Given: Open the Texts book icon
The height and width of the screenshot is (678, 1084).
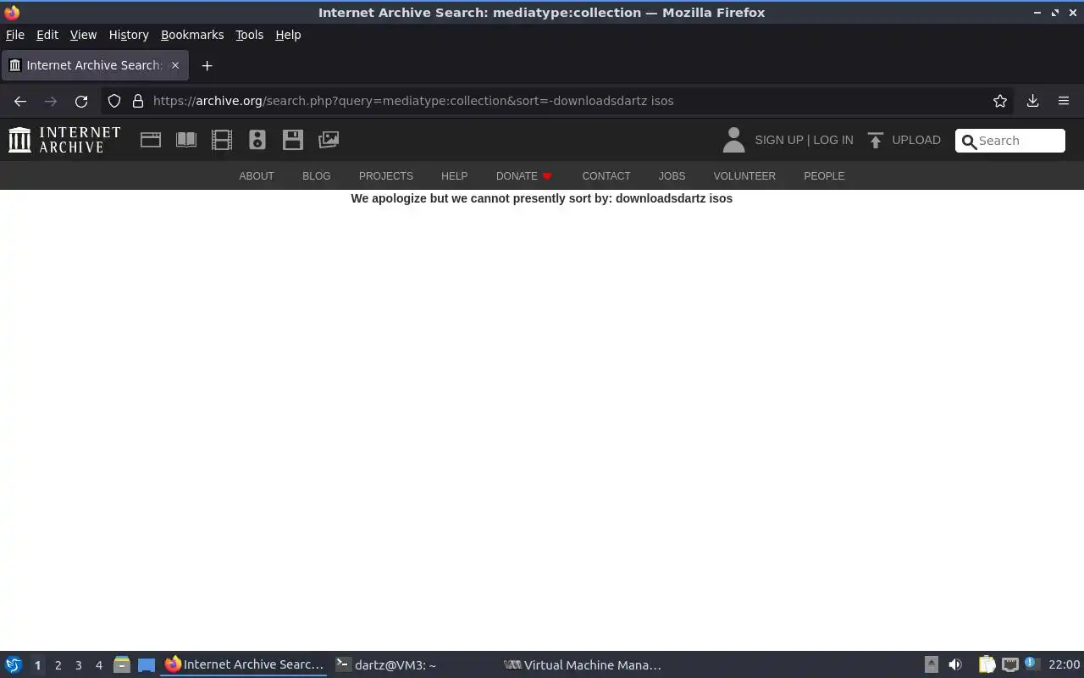Looking at the screenshot, I should [x=186, y=140].
